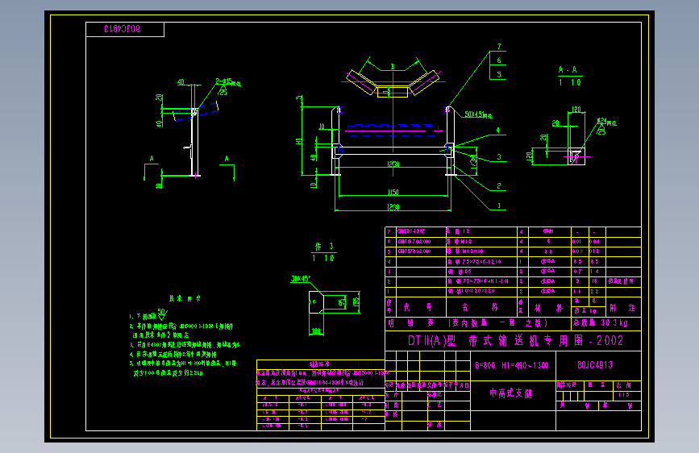Click the 1230 overall width dimension at bottom

tap(393, 207)
